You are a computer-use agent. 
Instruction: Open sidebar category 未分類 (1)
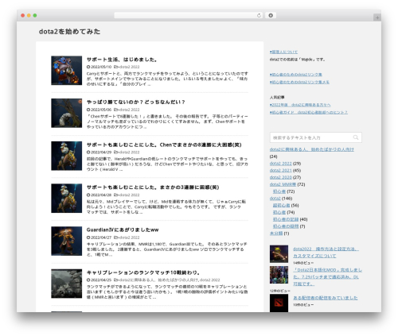click(x=276, y=234)
